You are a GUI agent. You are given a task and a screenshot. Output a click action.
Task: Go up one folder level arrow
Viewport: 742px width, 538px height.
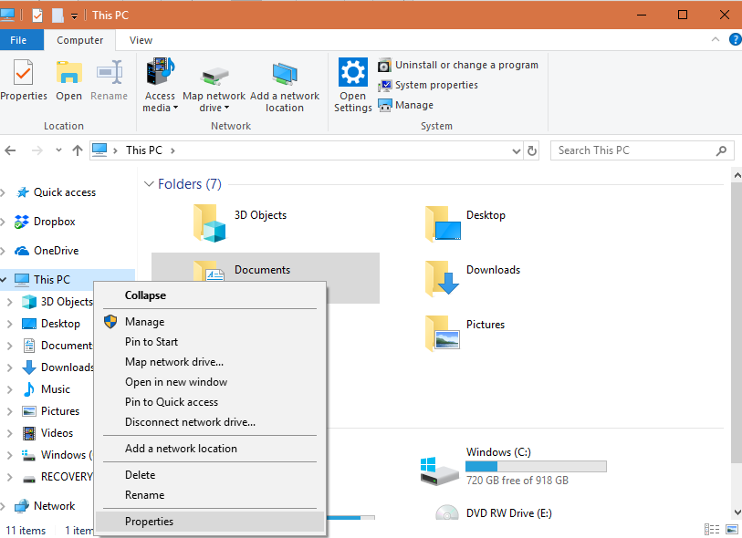pos(78,150)
